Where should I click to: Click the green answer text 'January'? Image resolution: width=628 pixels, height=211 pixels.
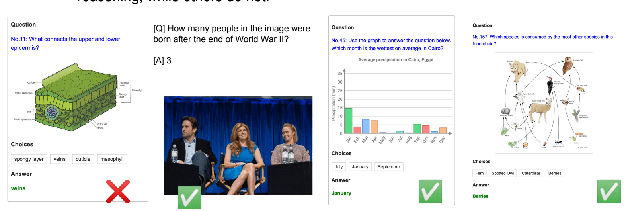pyautogui.click(x=341, y=193)
